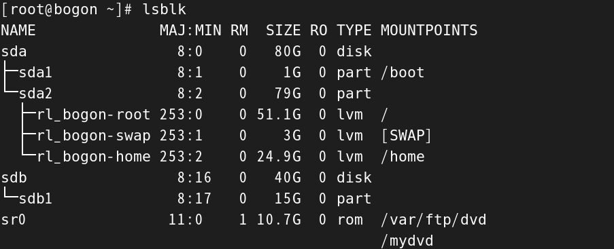
Task: Select the sda2 partition name
Action: tap(35, 94)
